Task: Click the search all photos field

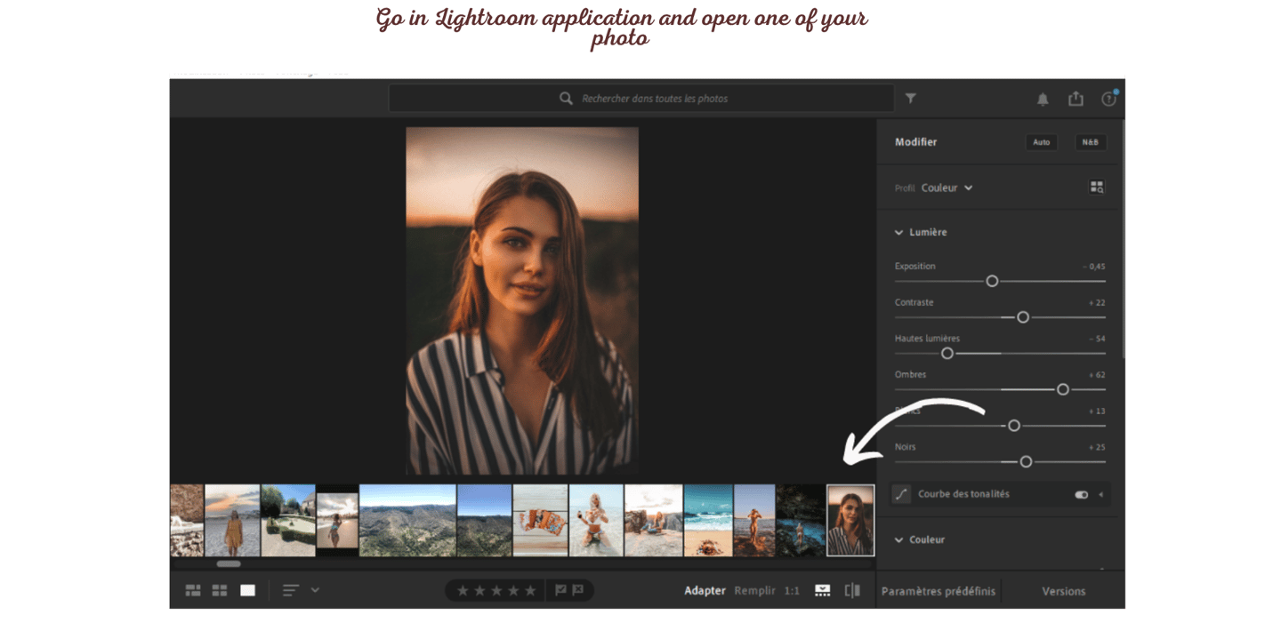Action: click(641, 99)
